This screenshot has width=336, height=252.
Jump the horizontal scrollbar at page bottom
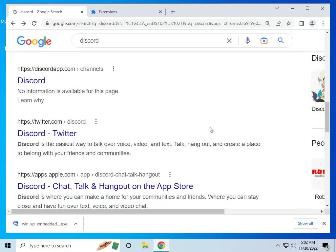click(x=118, y=212)
